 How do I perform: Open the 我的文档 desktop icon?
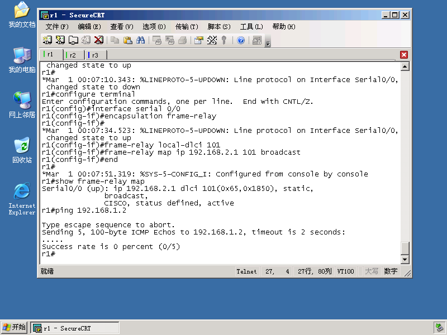[x=22, y=15]
